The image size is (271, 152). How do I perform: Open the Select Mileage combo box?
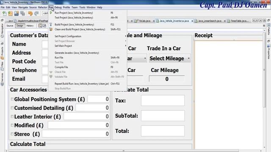[x=170, y=58]
